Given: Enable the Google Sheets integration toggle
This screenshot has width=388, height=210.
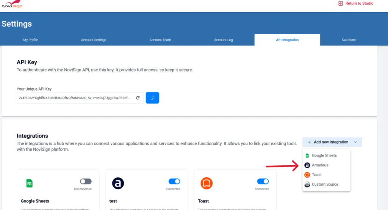Looking at the screenshot, I should click(x=86, y=182).
